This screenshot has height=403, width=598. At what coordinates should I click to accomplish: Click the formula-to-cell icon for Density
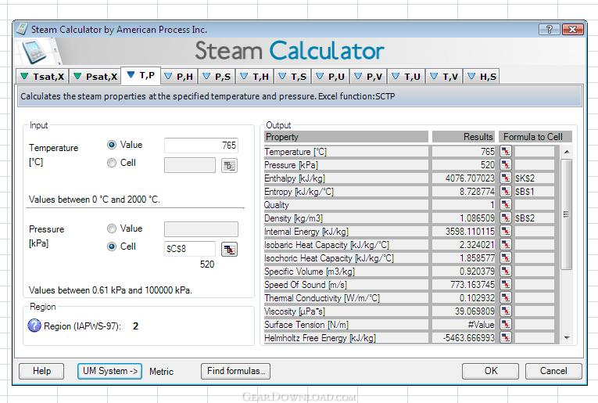pyautogui.click(x=505, y=218)
